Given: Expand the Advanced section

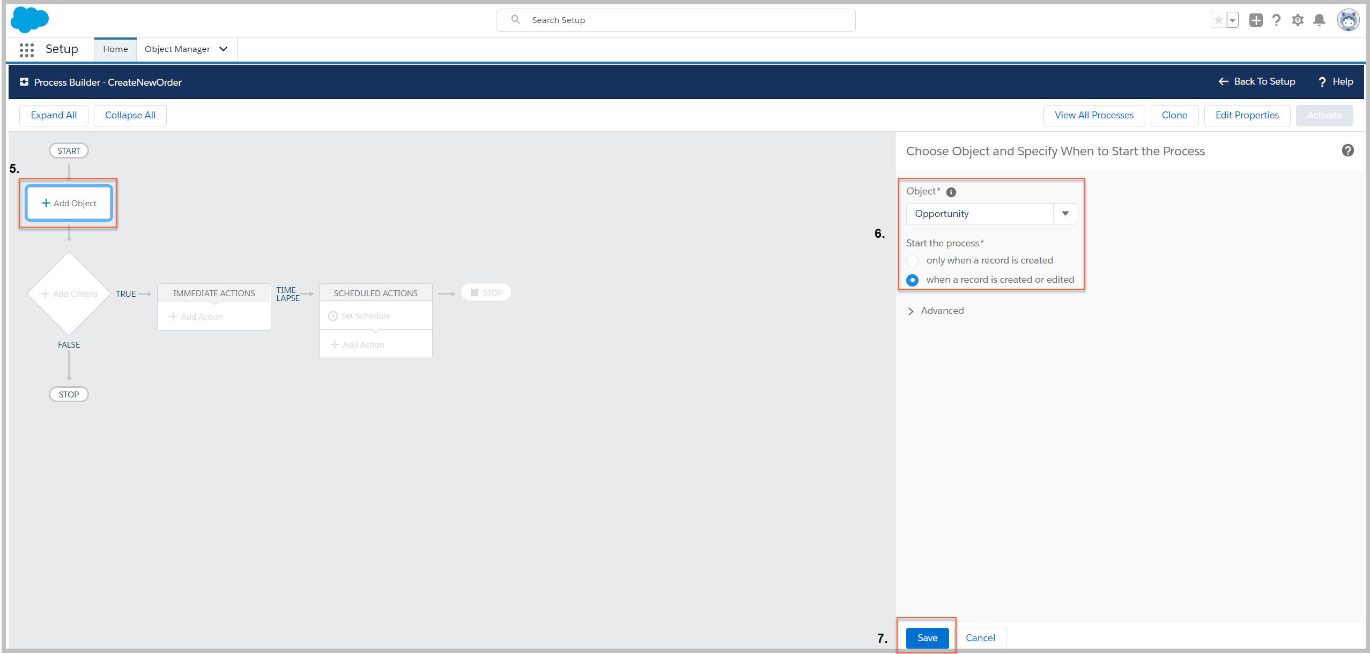Looking at the screenshot, I should pyautogui.click(x=936, y=311).
